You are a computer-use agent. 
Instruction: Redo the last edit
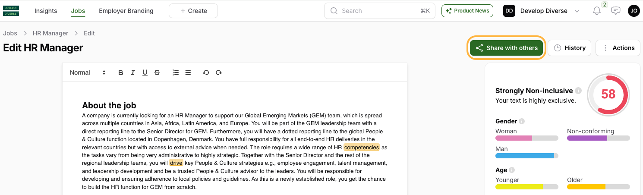pyautogui.click(x=219, y=72)
